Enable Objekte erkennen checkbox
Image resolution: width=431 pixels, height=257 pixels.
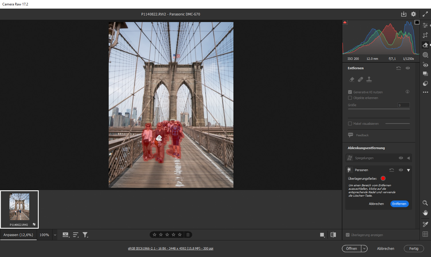[350, 98]
